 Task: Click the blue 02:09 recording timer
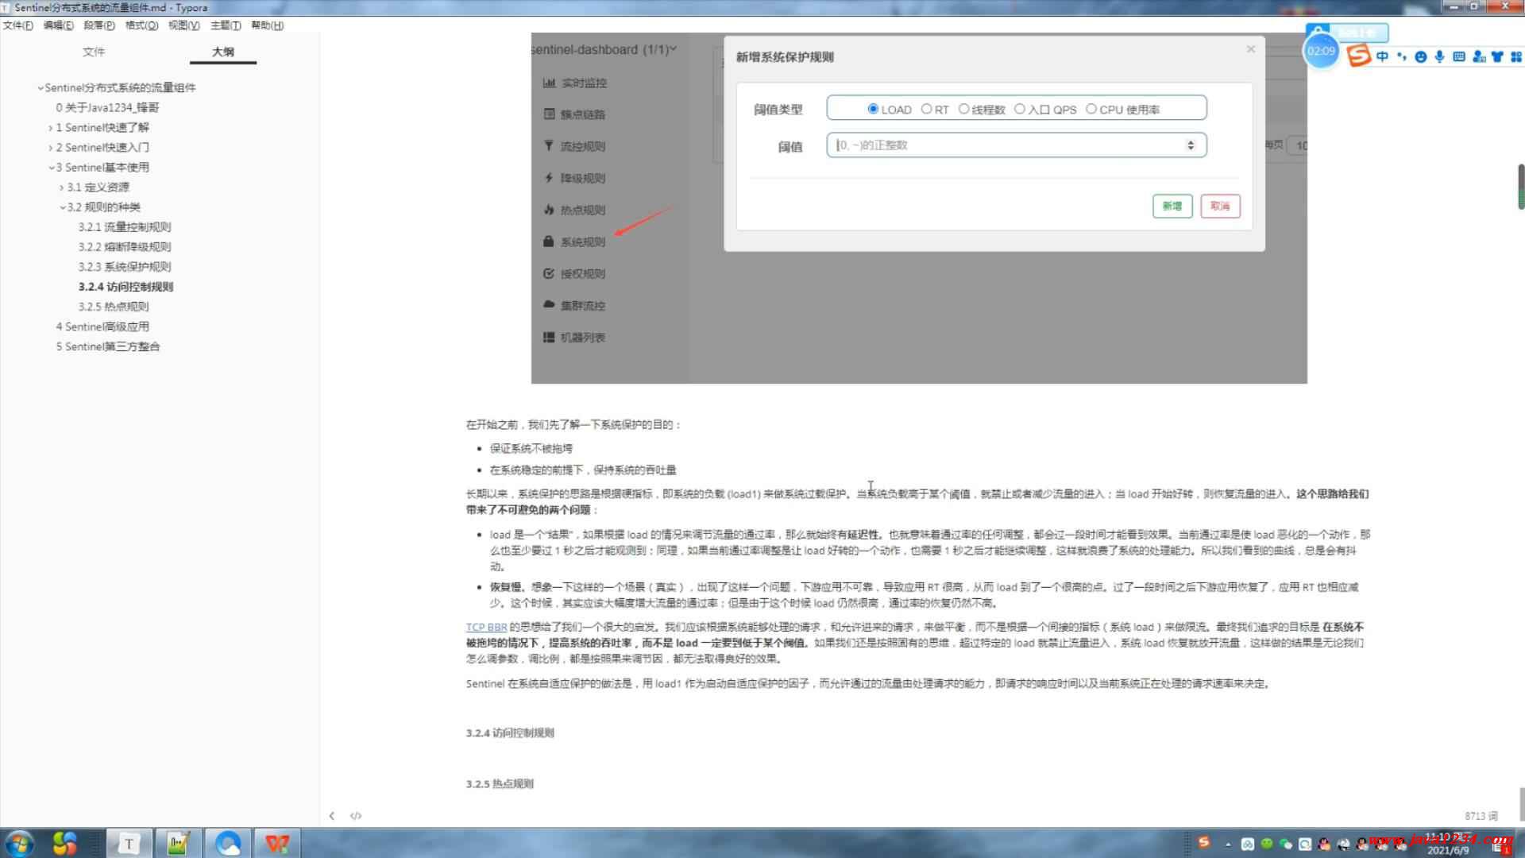click(x=1322, y=51)
